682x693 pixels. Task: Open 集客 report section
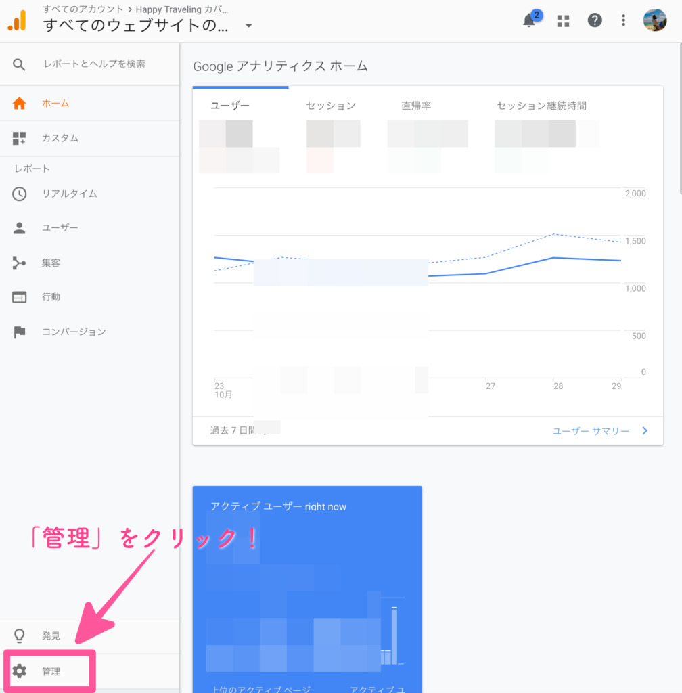90,263
